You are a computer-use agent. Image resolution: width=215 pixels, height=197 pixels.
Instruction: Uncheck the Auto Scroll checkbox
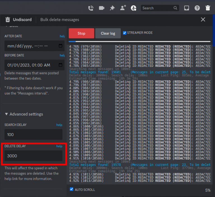(71, 189)
